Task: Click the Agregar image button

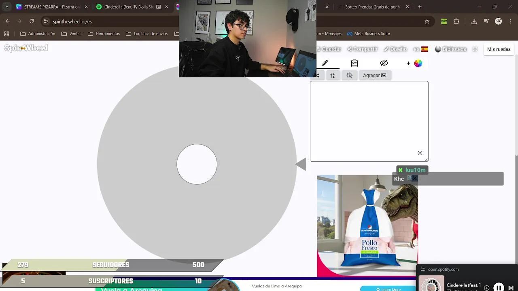Action: 375,75
